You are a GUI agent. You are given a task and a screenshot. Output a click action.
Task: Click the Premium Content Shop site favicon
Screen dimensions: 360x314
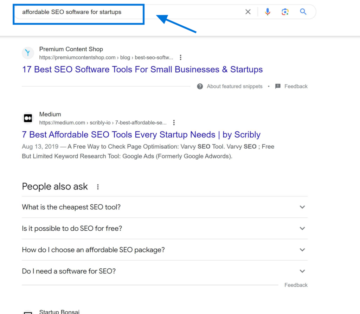tap(28, 53)
